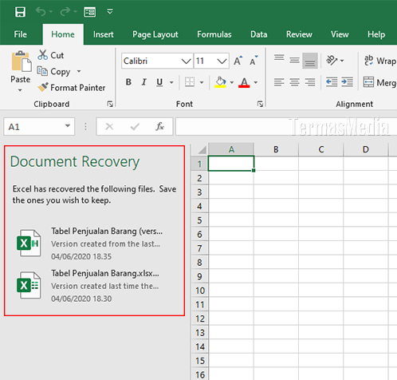Align text to the right
Screen dimensions: 397x380
(x=310, y=82)
